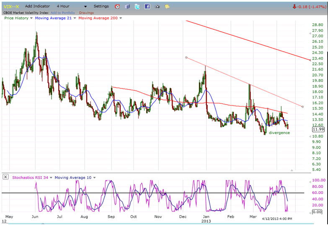This screenshot has width=328, height=226.
Task: Open the Add Indicator menu
Action: click(x=37, y=6)
